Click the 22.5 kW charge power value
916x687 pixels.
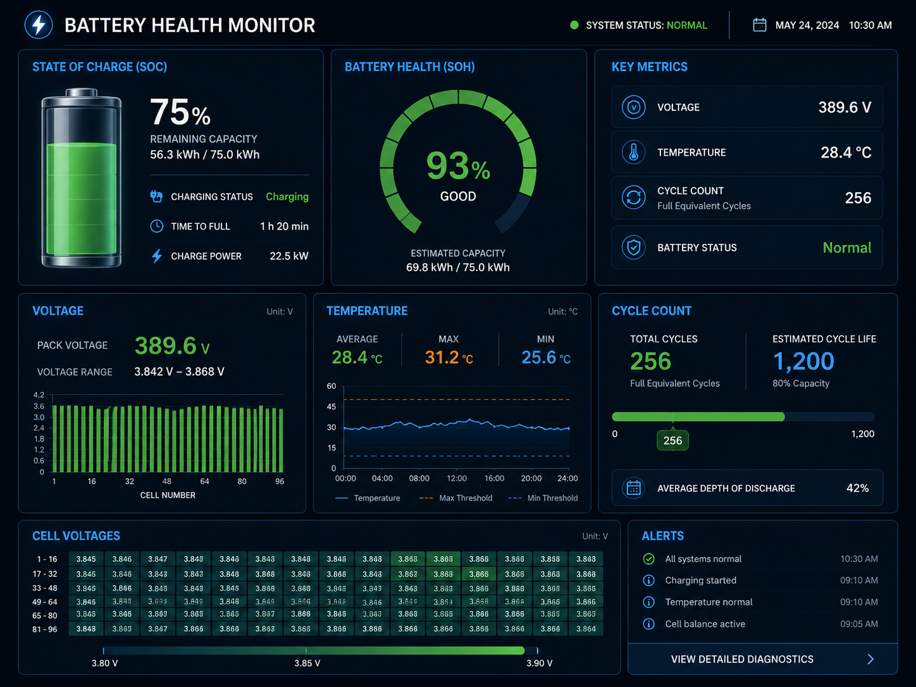pos(289,256)
